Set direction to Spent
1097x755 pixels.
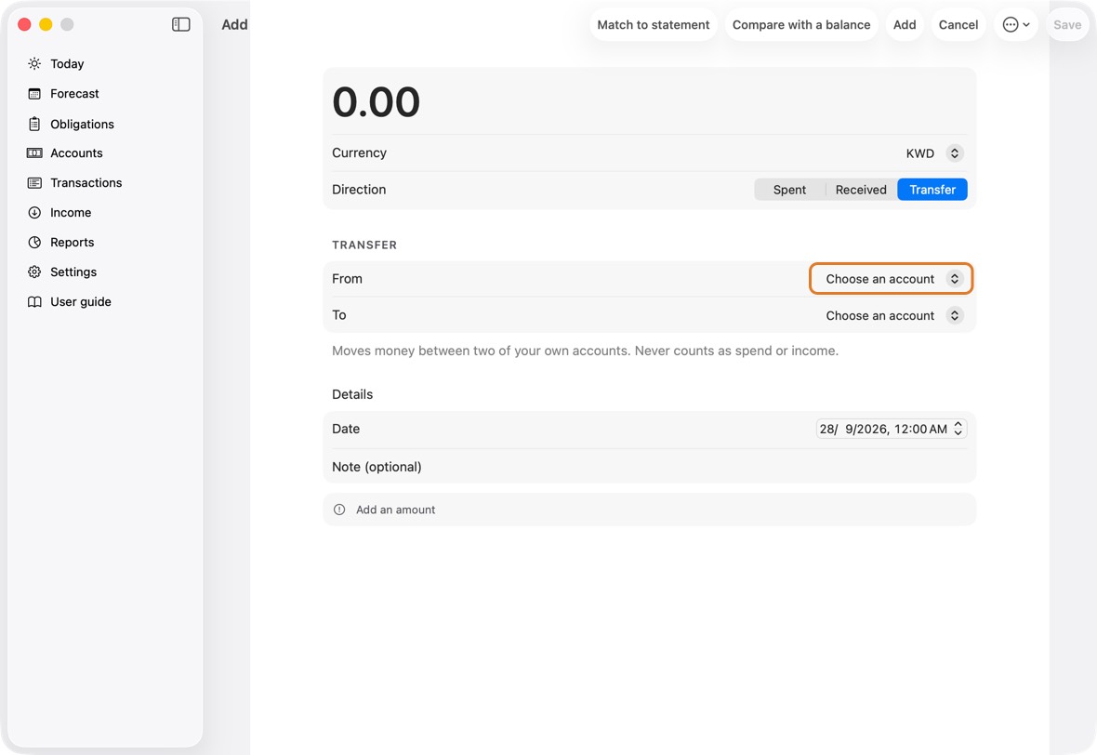pyautogui.click(x=789, y=190)
